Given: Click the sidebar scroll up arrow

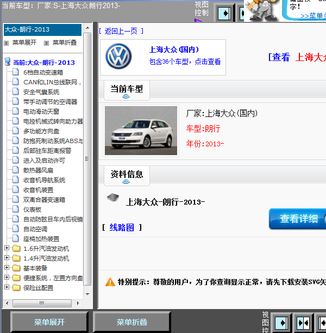Looking at the screenshot, I should coord(87,28).
